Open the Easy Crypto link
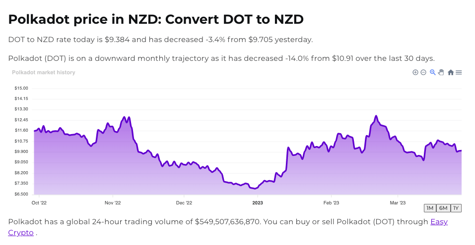Image resolution: width=475 pixels, height=245 pixels. point(439,222)
